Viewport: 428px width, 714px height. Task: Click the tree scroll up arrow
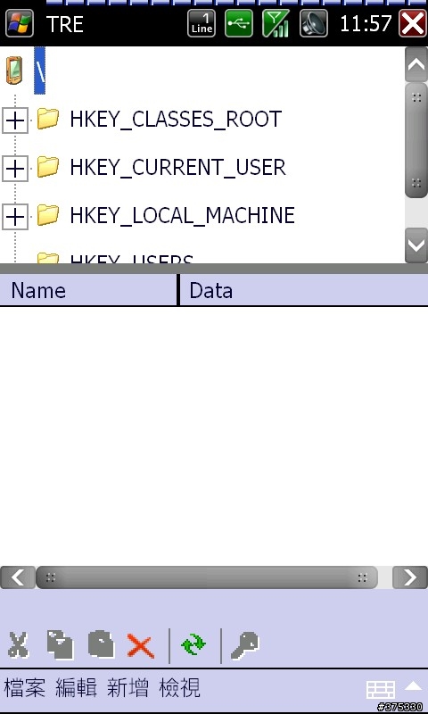(x=416, y=64)
